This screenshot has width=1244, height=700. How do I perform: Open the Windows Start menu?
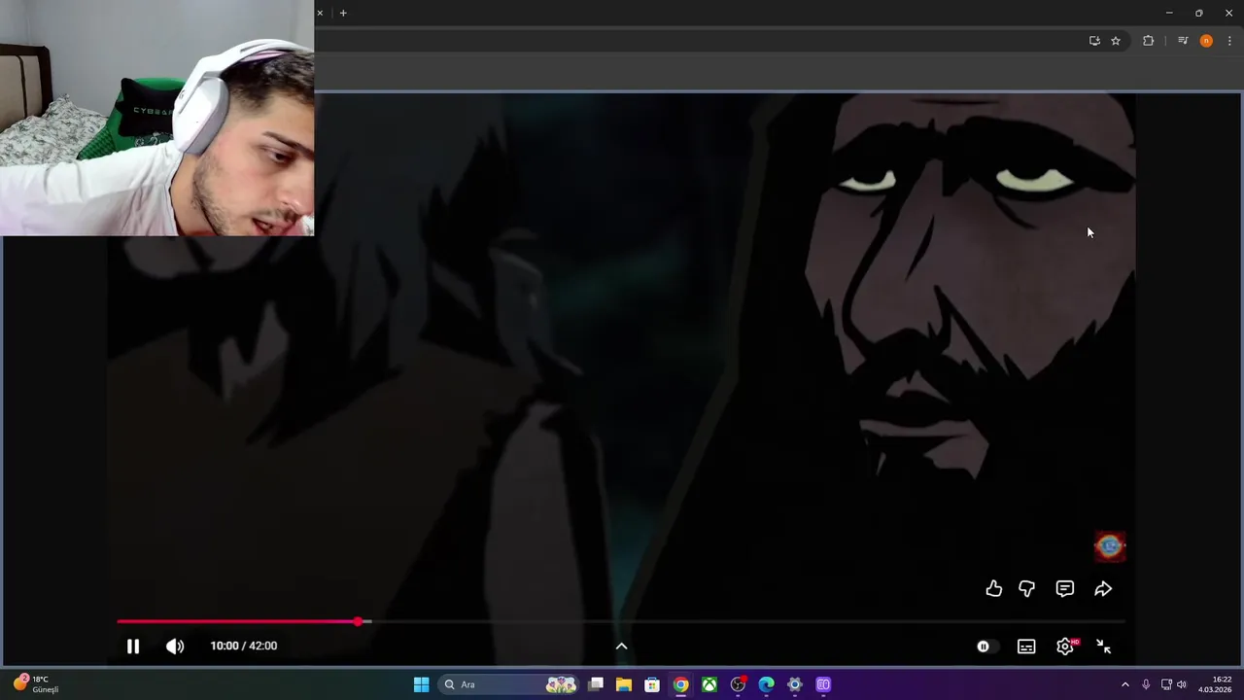click(421, 684)
